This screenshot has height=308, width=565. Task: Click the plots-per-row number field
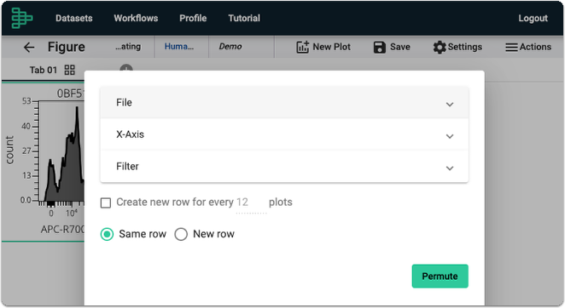click(251, 202)
